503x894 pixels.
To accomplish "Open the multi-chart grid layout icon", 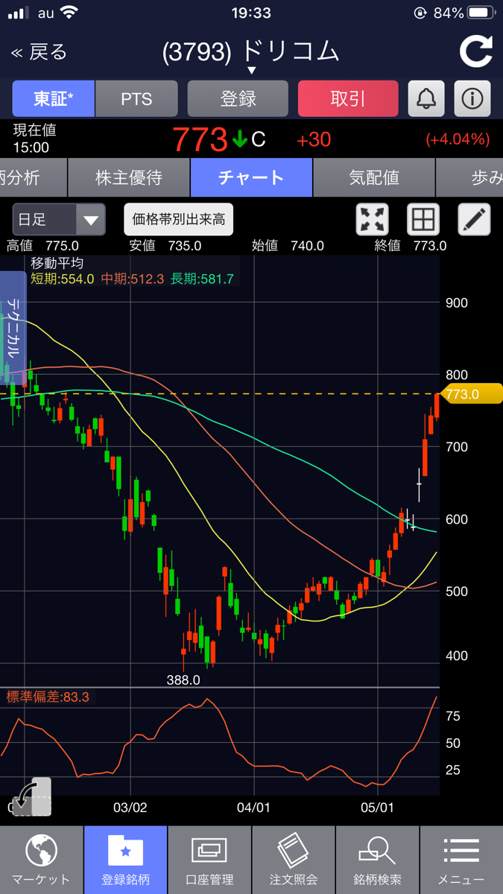I will 423,220.
